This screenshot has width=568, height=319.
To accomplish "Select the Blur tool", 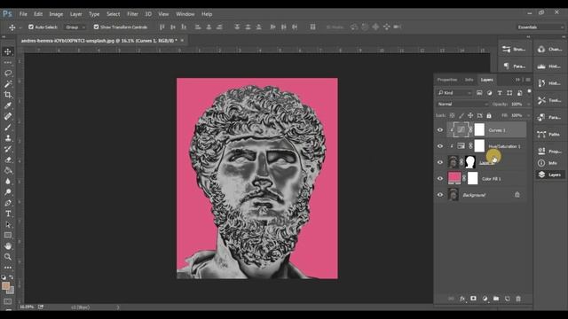I will [x=8, y=181].
